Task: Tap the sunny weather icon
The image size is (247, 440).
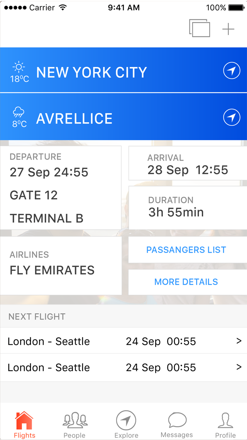Action: (19, 67)
